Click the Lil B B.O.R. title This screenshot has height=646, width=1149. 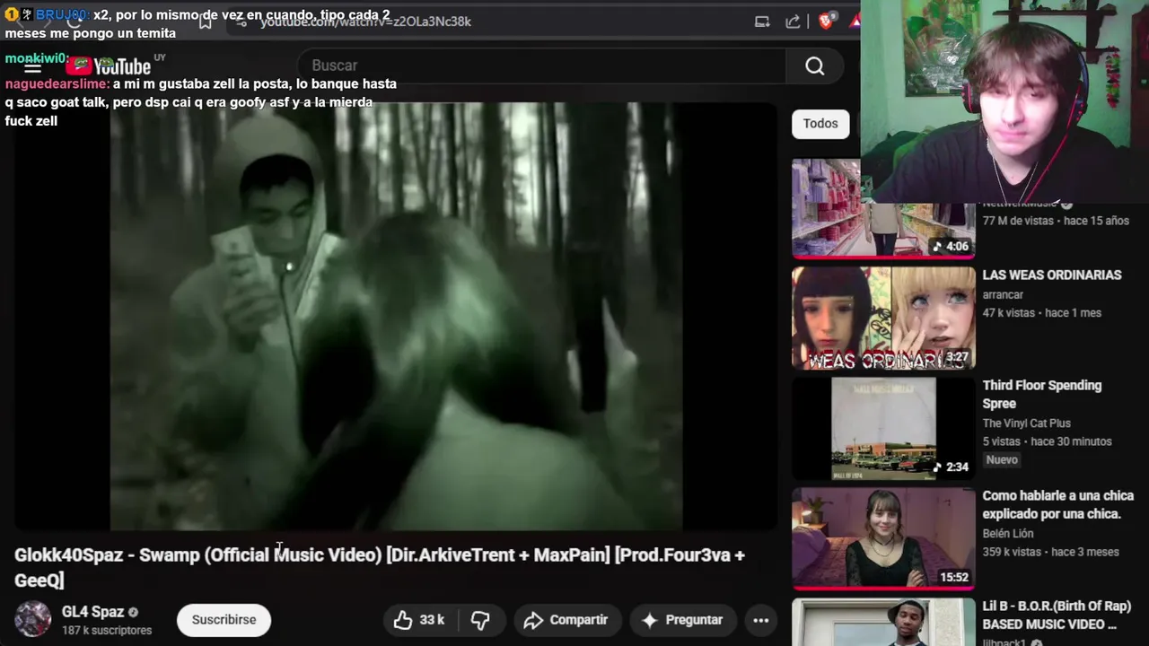pyautogui.click(x=1057, y=615)
